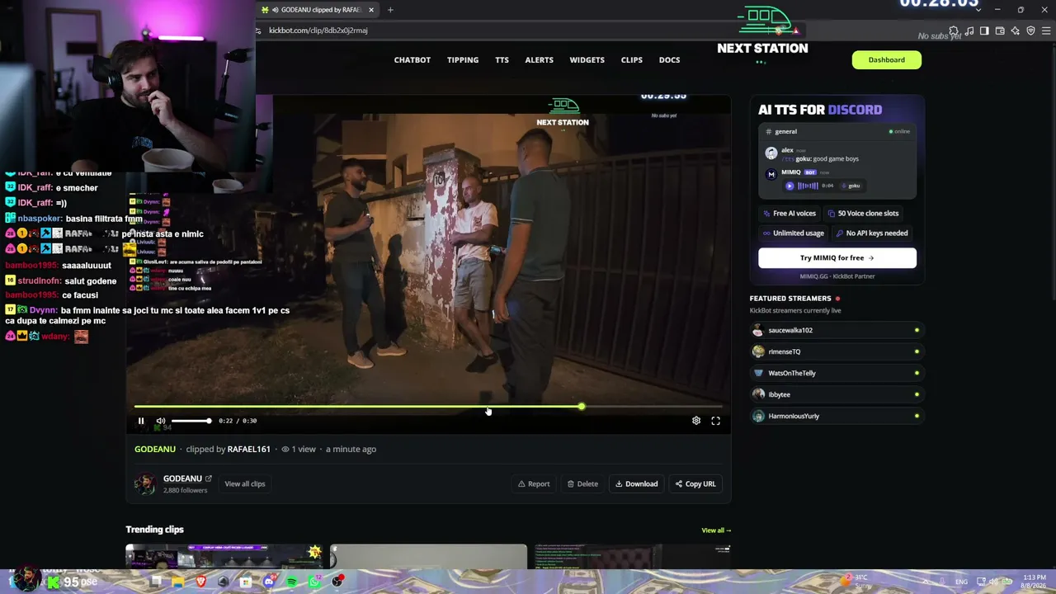Open featured streamer HarmoniousYurly
1056x594 pixels.
(x=837, y=417)
